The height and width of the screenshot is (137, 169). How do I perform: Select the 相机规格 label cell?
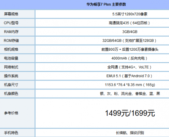(x=17, y=49)
